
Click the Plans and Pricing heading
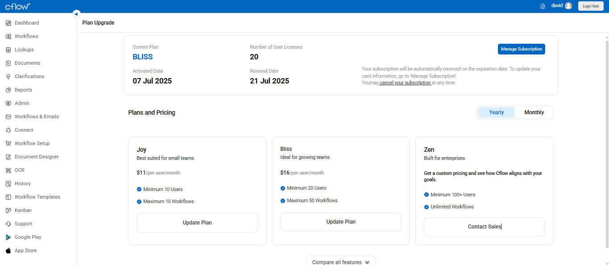pyautogui.click(x=152, y=112)
